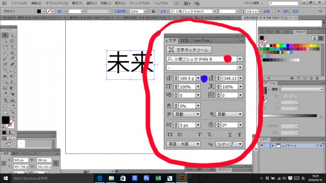
Task: Expand レイヤー 1 disclosure triangle
Action: 273,146
